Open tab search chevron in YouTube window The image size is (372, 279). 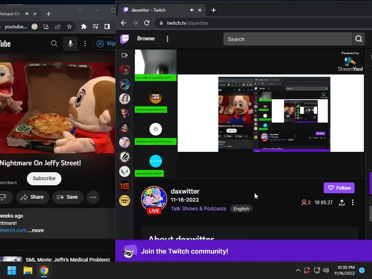tap(80, 10)
